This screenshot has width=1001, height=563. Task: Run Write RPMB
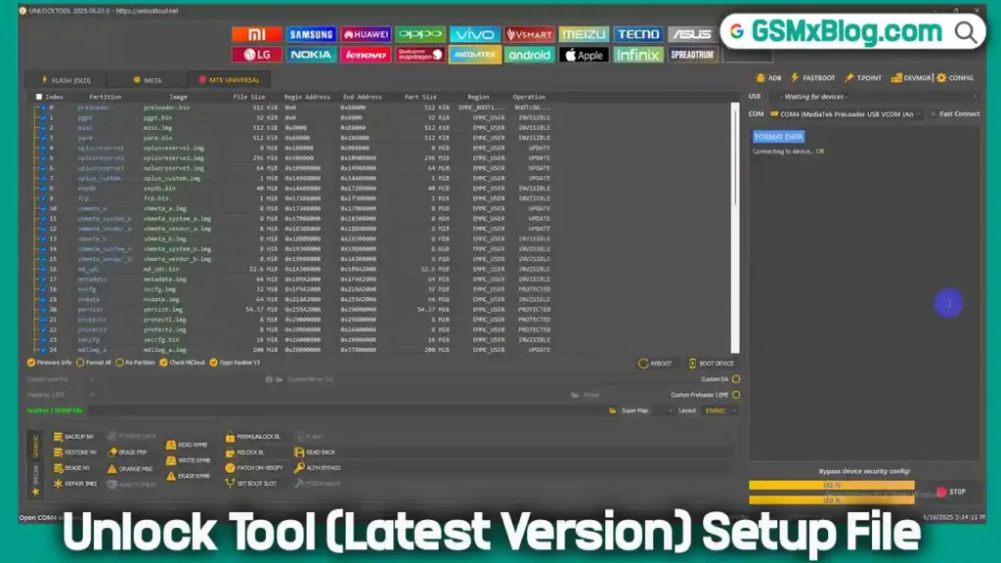[189, 460]
